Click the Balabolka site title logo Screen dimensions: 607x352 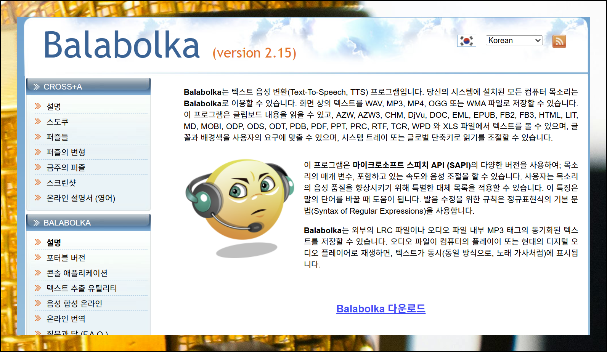pyautogui.click(x=122, y=45)
